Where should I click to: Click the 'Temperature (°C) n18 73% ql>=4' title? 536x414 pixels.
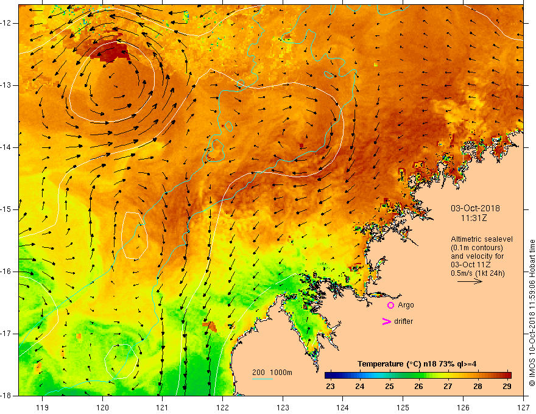tap(417, 364)
